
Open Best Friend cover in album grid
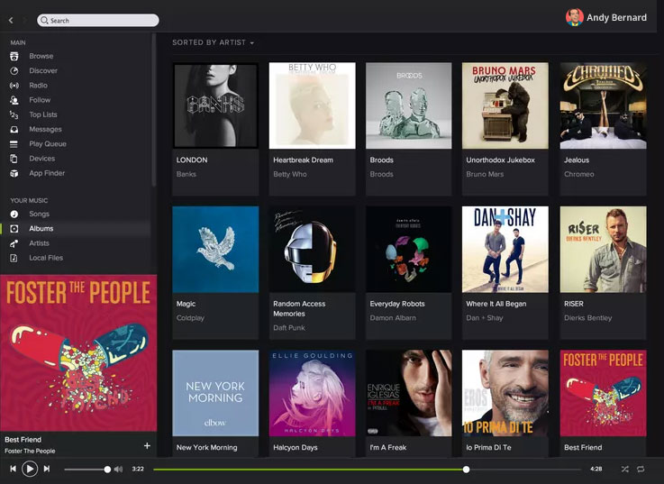click(603, 393)
